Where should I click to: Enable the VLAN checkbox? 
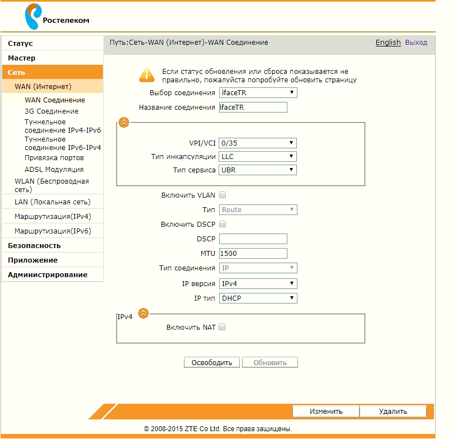point(223,195)
